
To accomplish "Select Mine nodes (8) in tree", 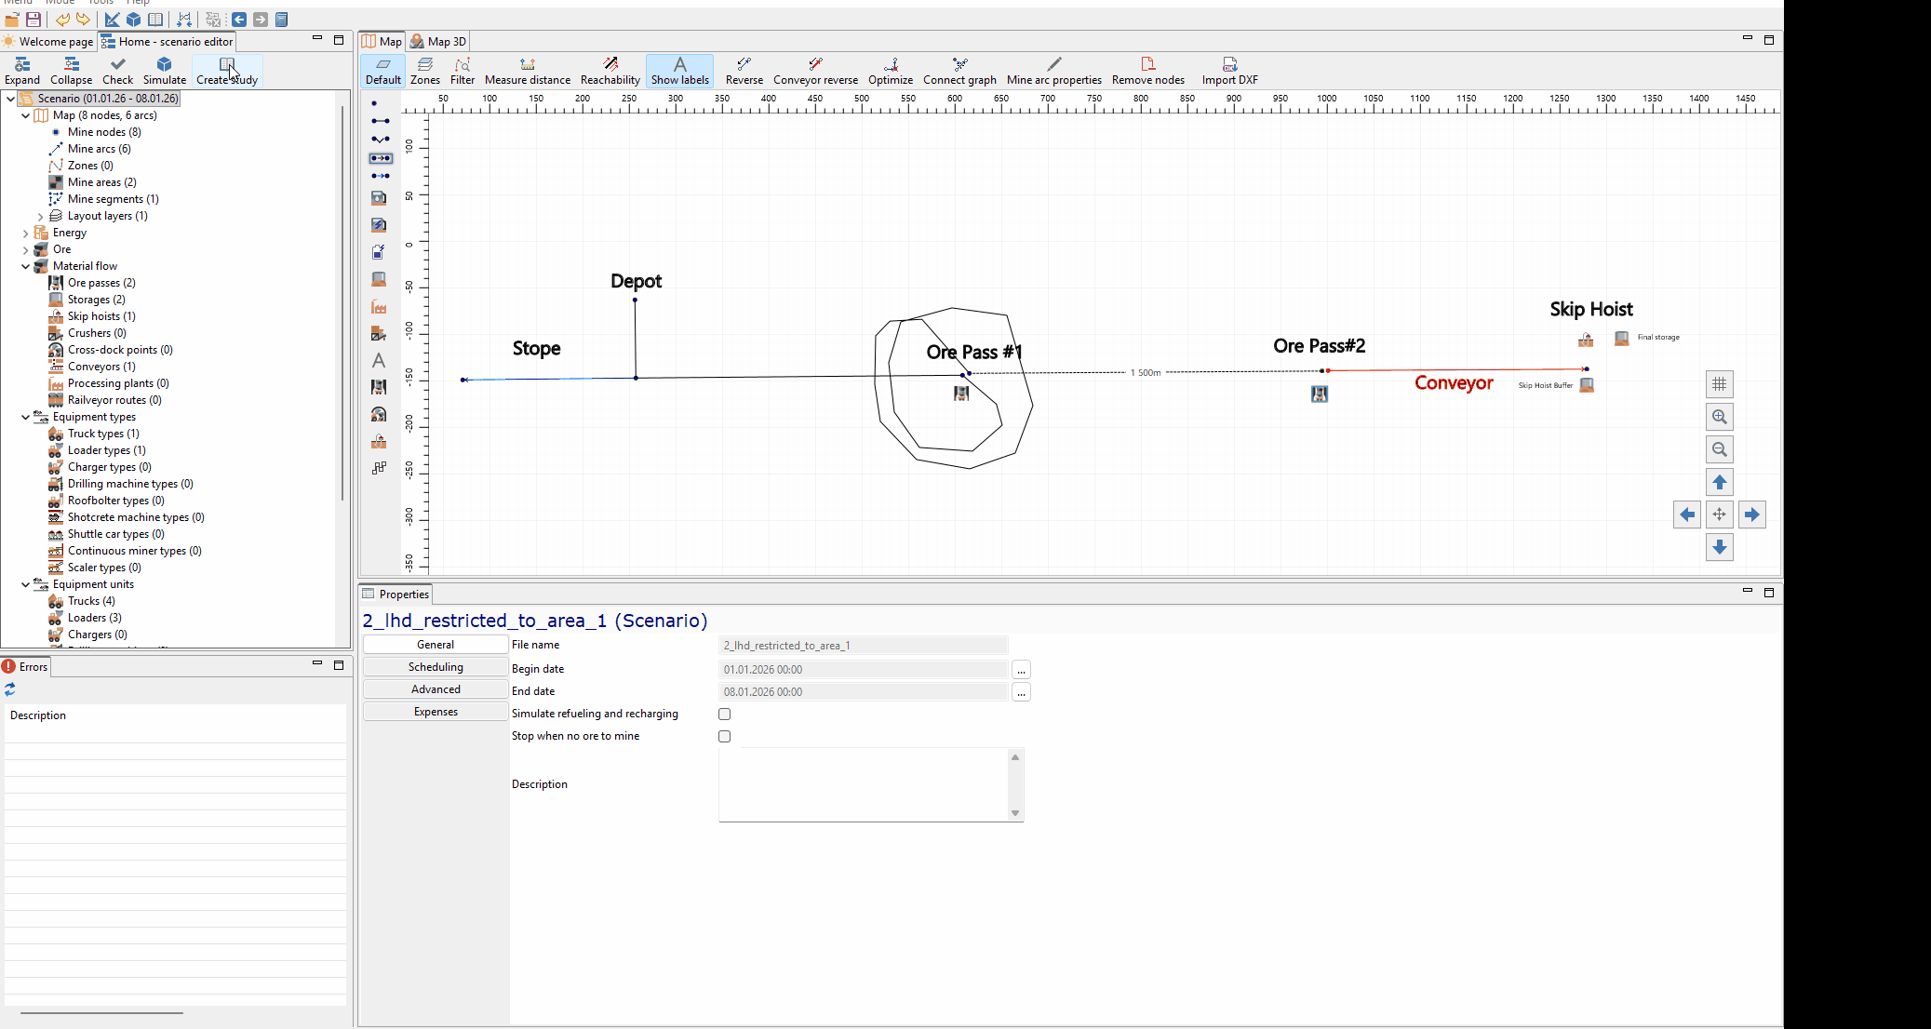I will click(104, 132).
